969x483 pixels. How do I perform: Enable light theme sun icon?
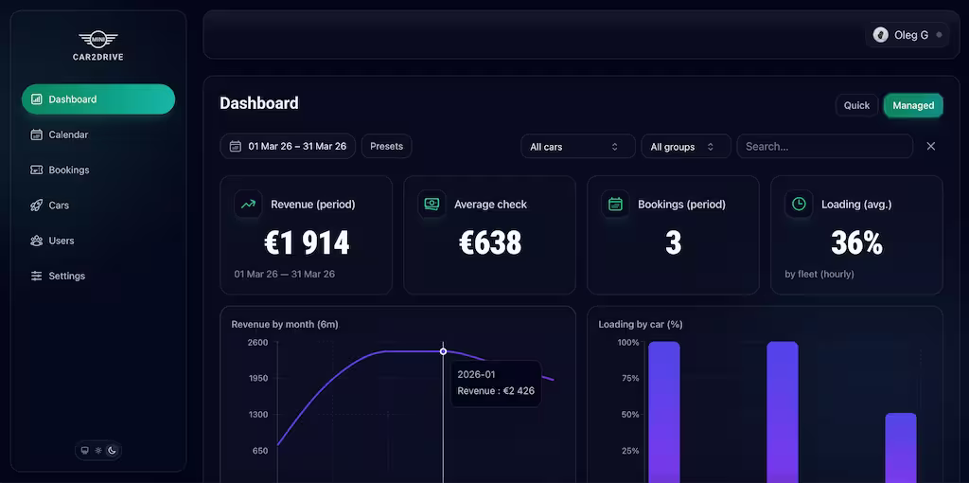[98, 450]
